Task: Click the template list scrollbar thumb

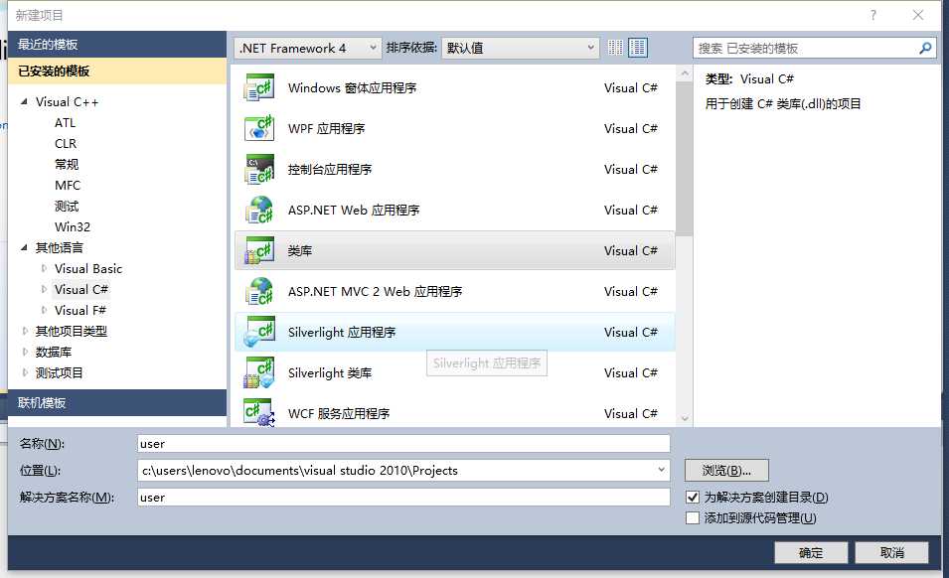Action: click(x=685, y=159)
